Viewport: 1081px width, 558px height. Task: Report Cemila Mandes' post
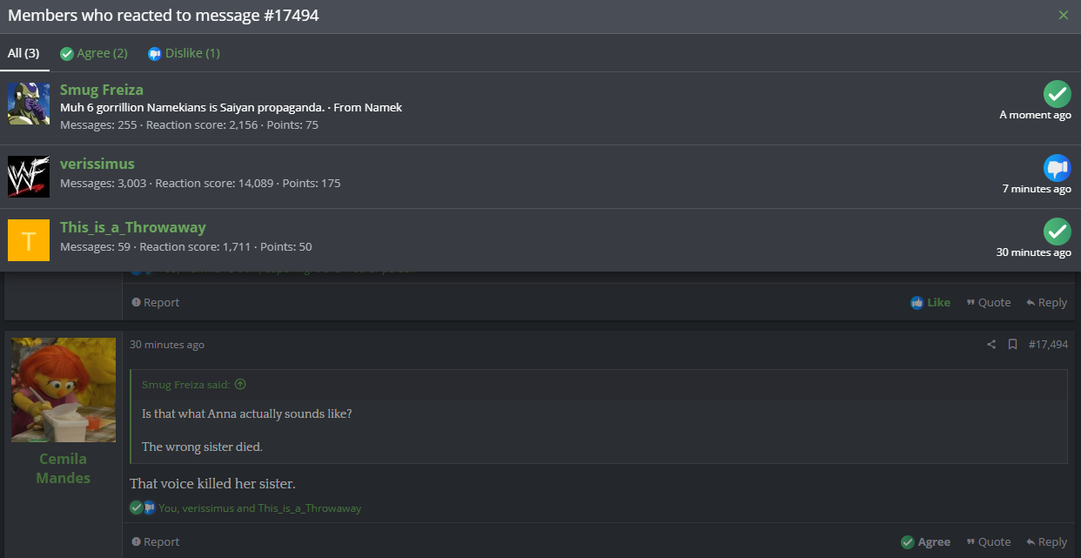pos(155,541)
